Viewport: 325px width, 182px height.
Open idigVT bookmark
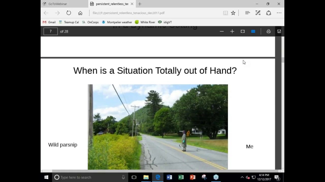165,22
